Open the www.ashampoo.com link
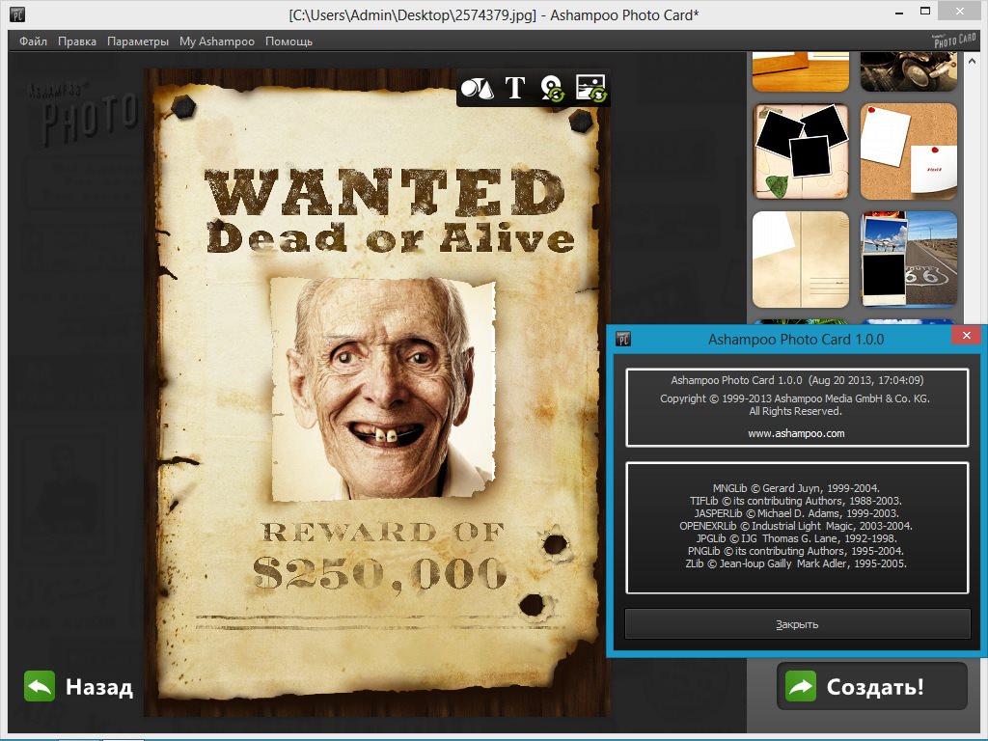The height and width of the screenshot is (741, 988). pyautogui.click(x=796, y=433)
